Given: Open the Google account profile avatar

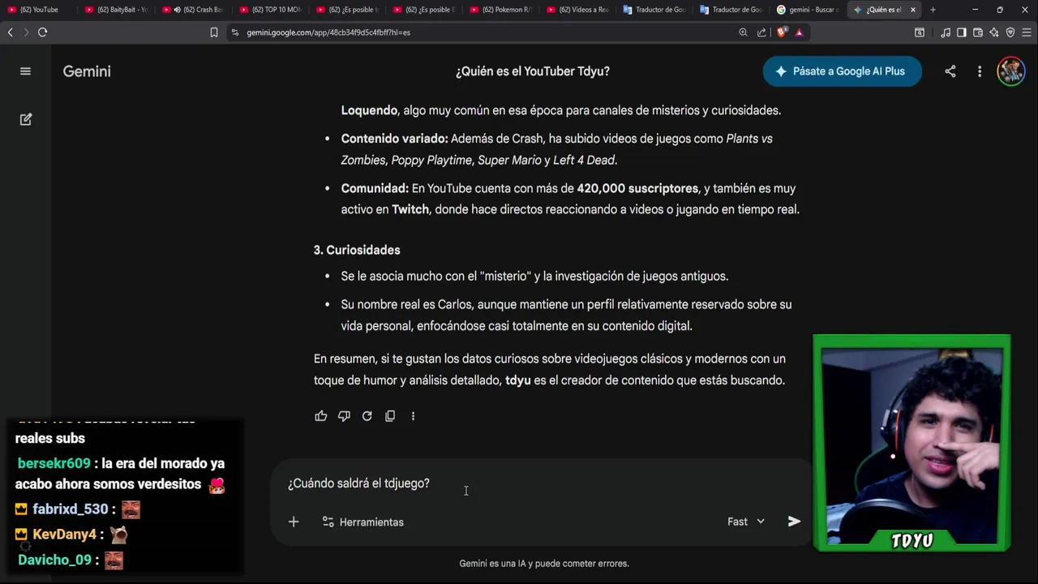Looking at the screenshot, I should (x=1011, y=71).
